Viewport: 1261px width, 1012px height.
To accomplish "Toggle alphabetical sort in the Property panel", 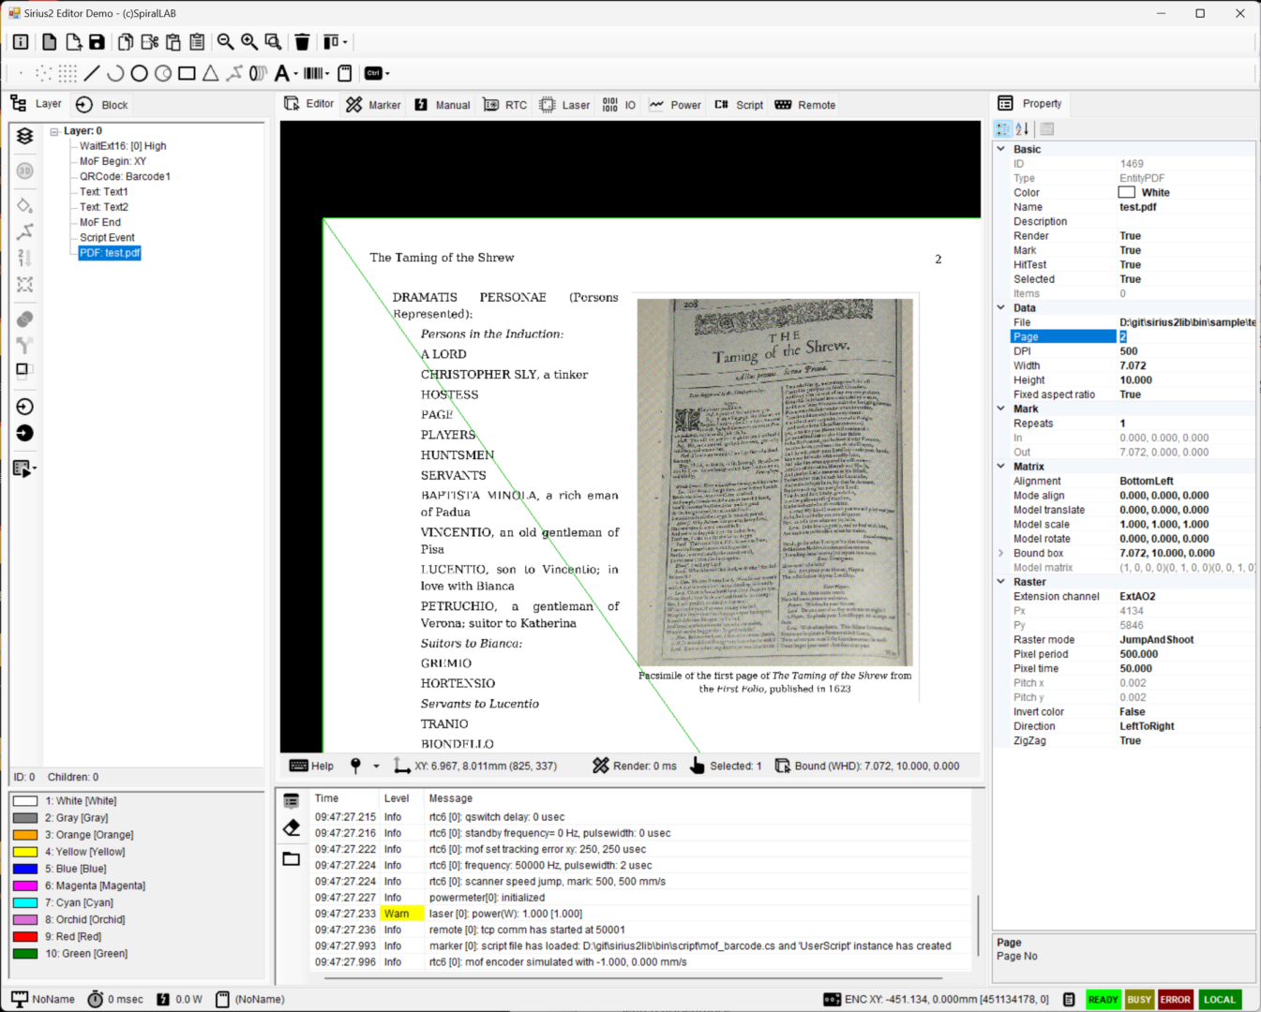I will (1023, 129).
